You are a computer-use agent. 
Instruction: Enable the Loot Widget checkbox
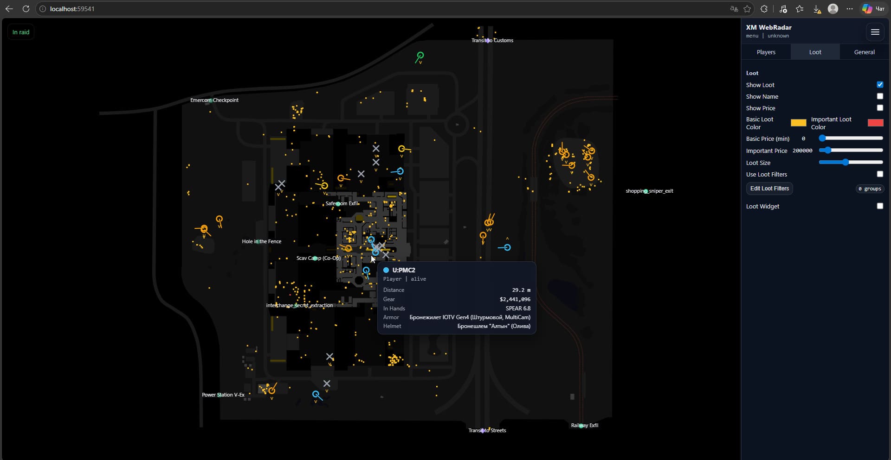click(x=880, y=206)
